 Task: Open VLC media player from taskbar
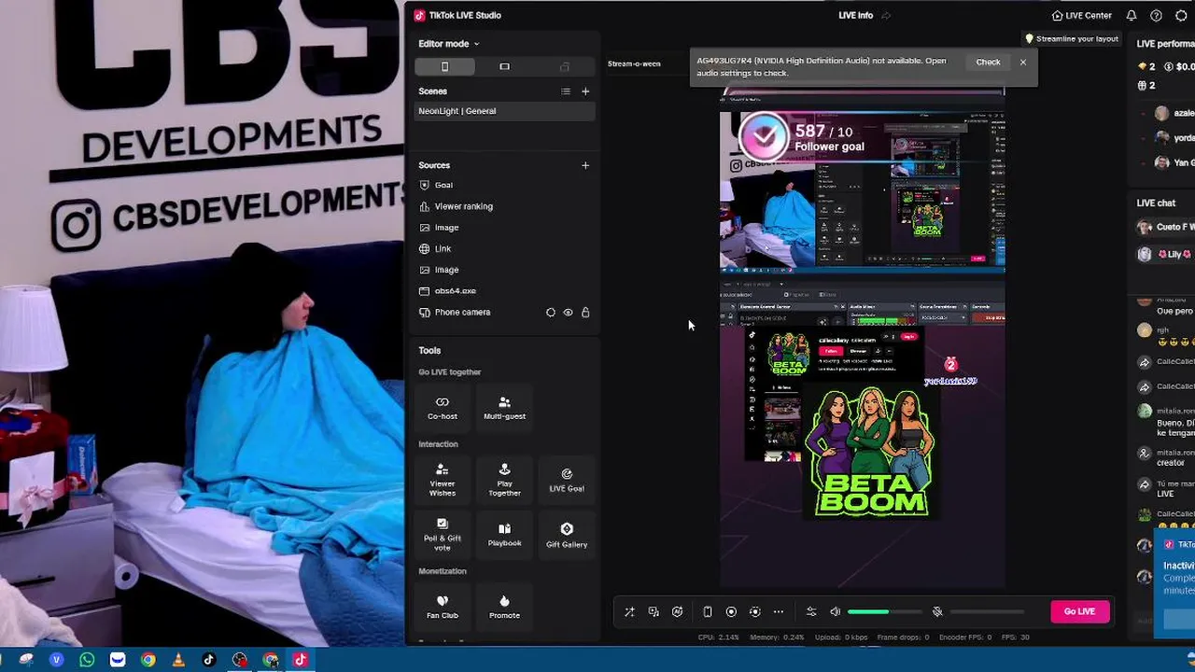pyautogui.click(x=178, y=660)
